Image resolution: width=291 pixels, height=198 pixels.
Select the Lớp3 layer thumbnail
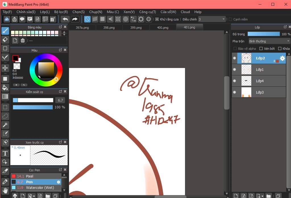(246, 92)
